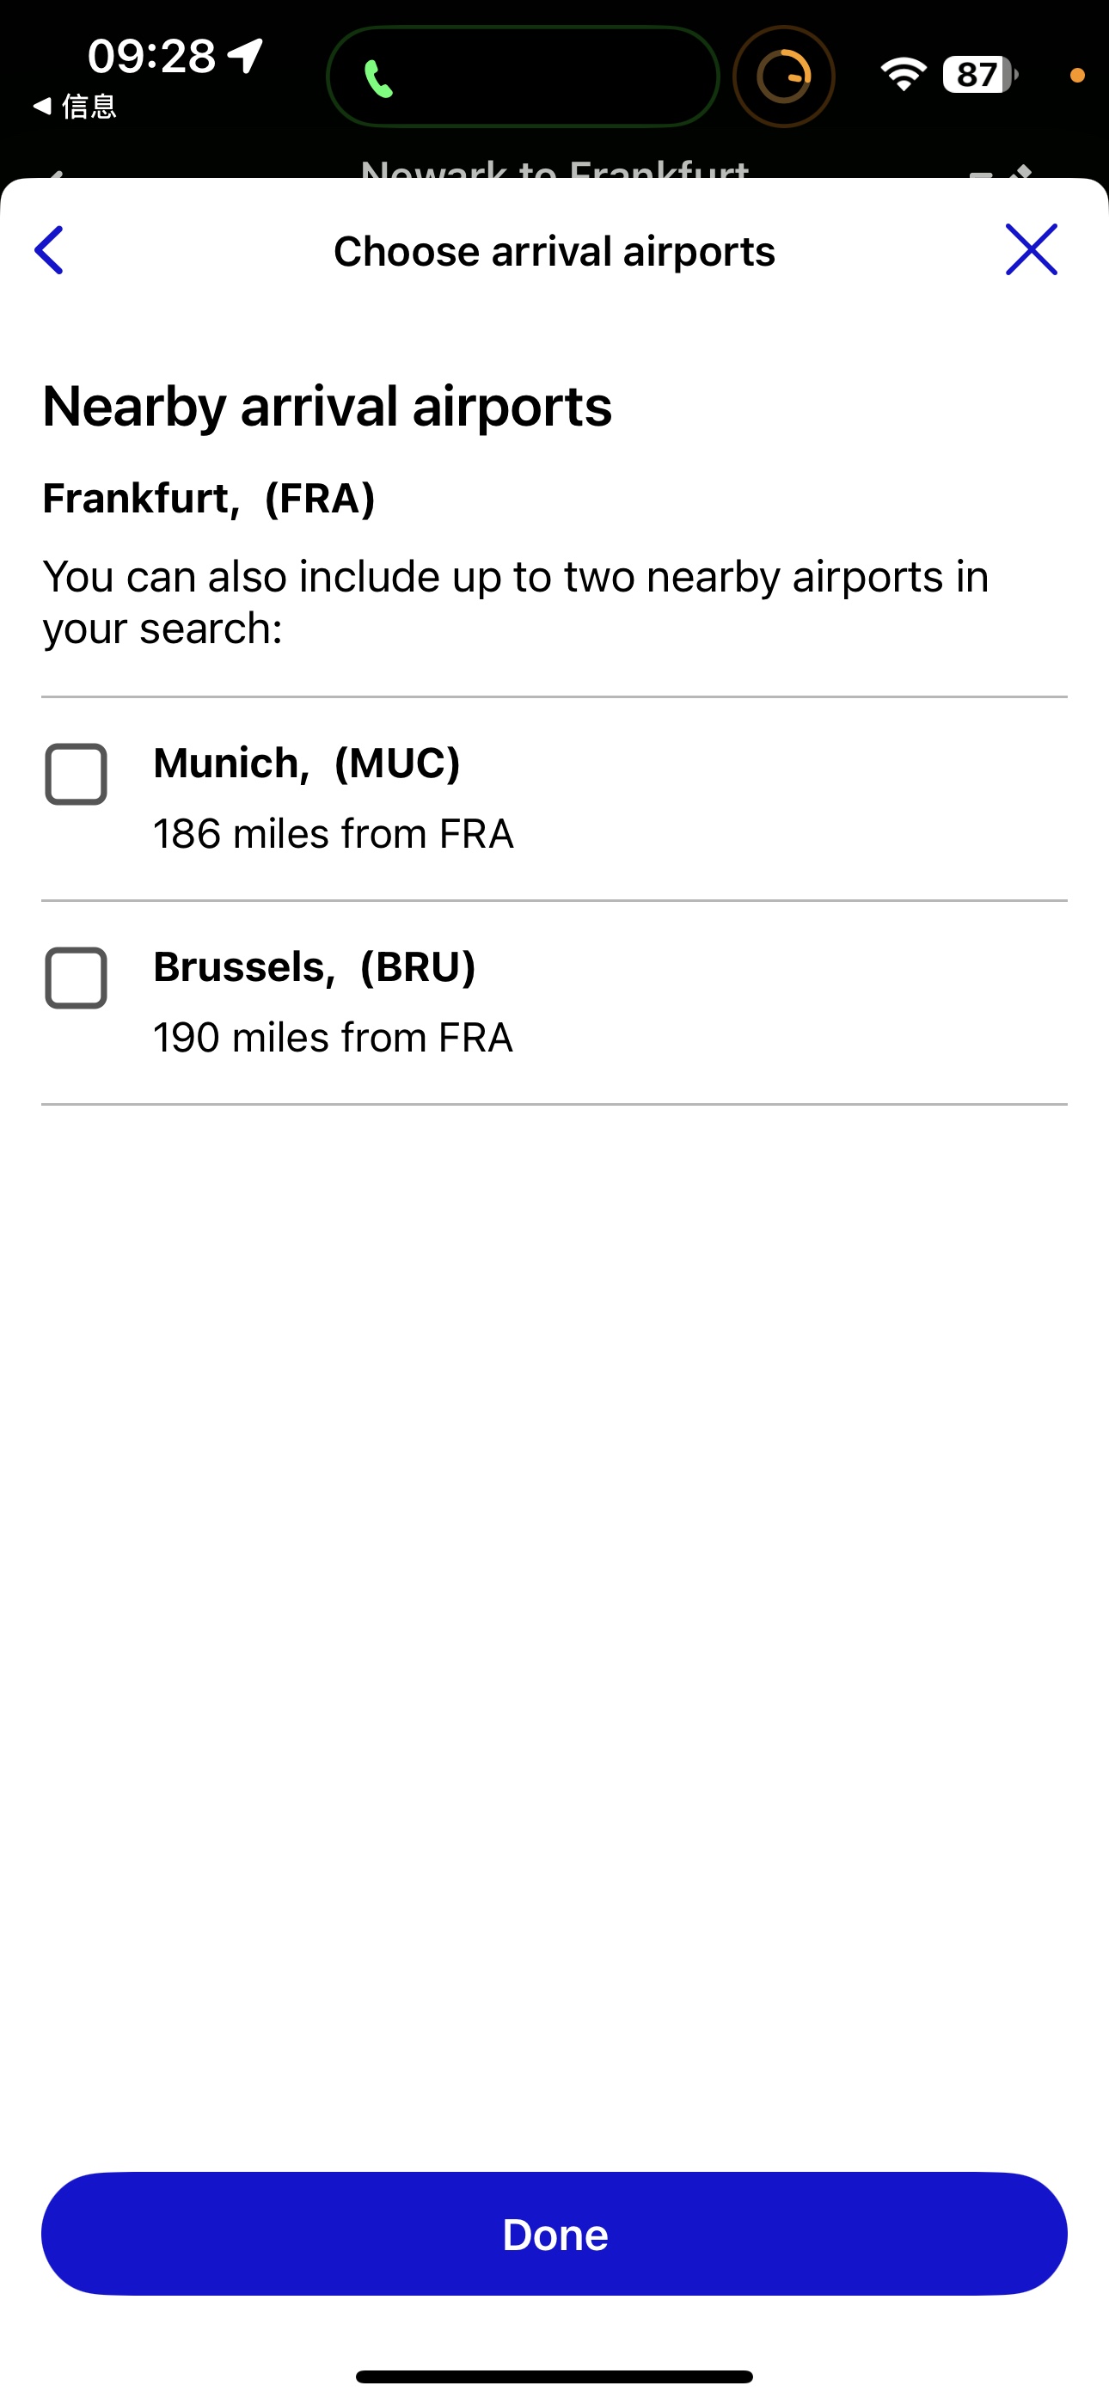Image resolution: width=1109 pixels, height=2404 pixels.
Task: Open the green phone call indicator
Action: (x=523, y=77)
